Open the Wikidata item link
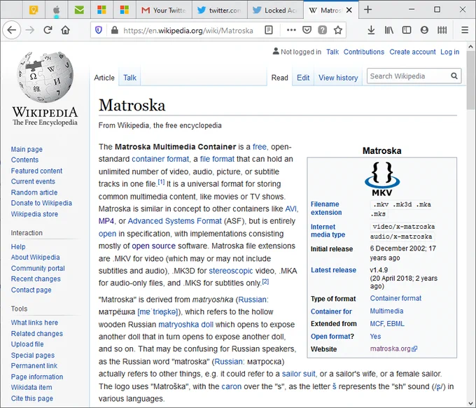The image size is (476, 408). [x=31, y=388]
